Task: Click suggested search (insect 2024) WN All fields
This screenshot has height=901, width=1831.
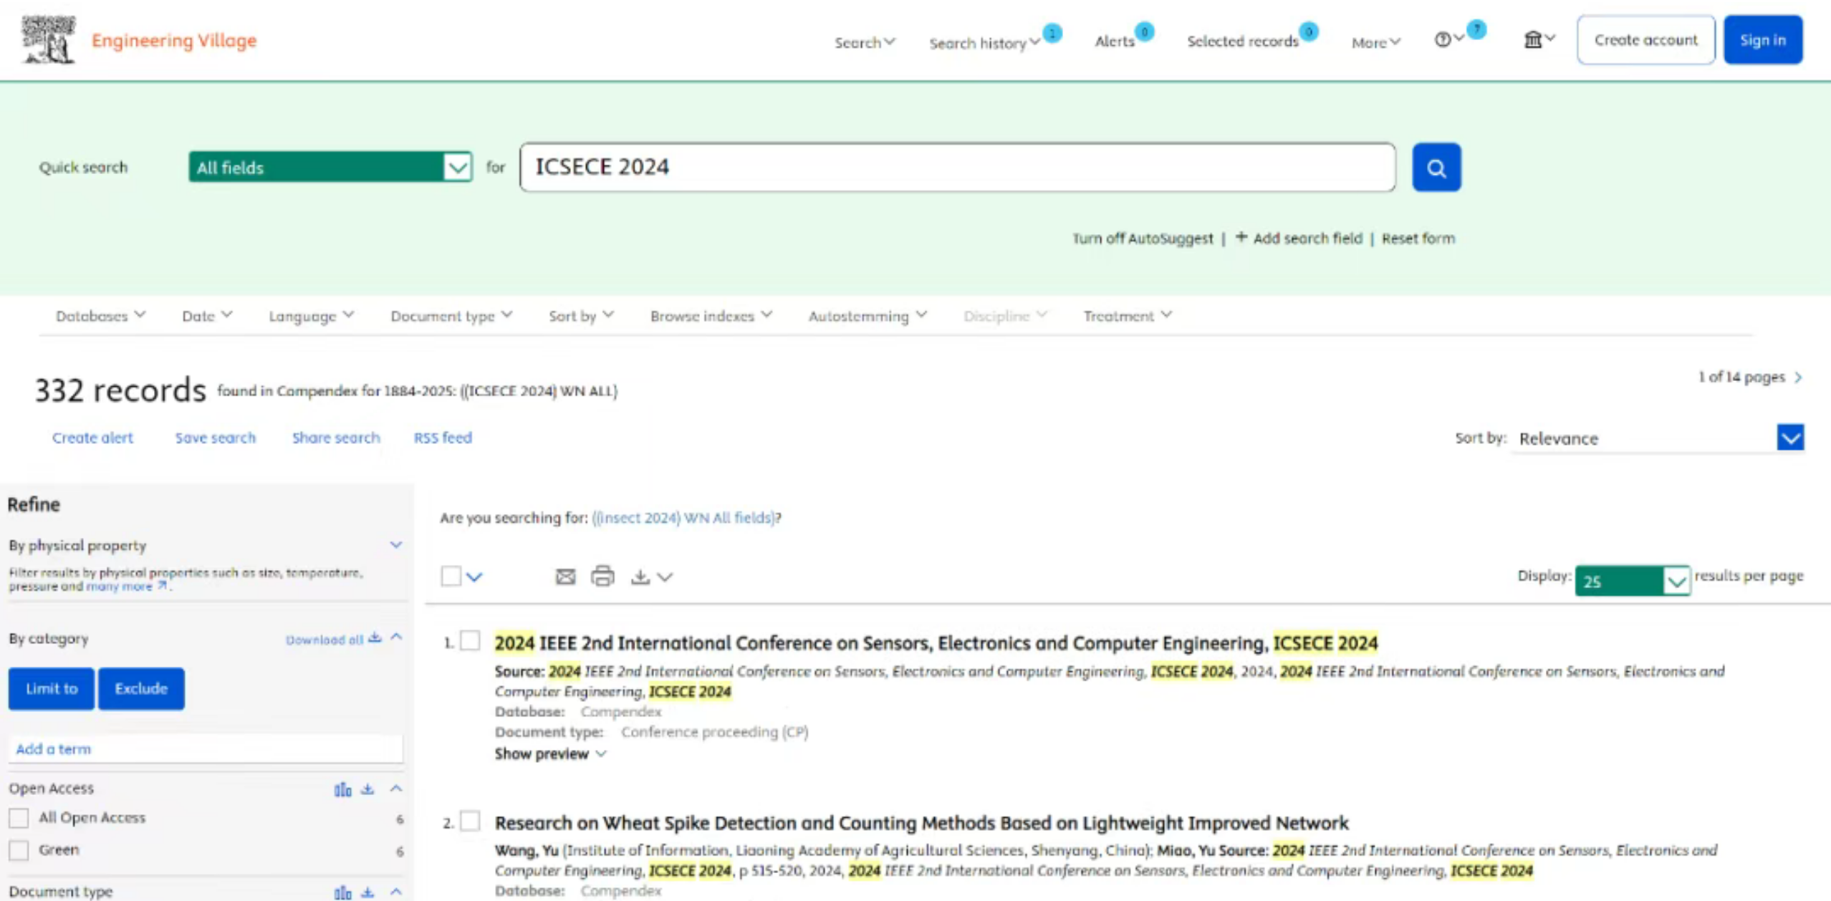Action: pos(683,518)
